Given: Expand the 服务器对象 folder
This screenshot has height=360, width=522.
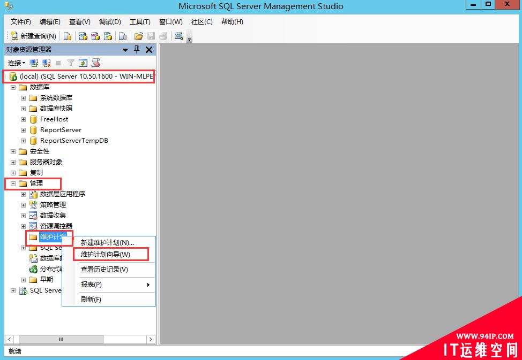Looking at the screenshot, I should point(13,162).
